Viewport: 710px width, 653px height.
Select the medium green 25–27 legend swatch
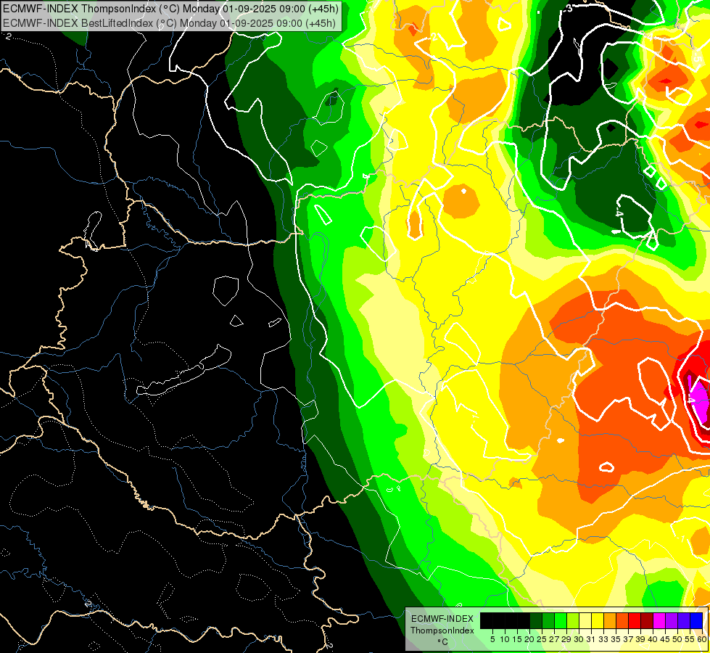tap(548, 620)
